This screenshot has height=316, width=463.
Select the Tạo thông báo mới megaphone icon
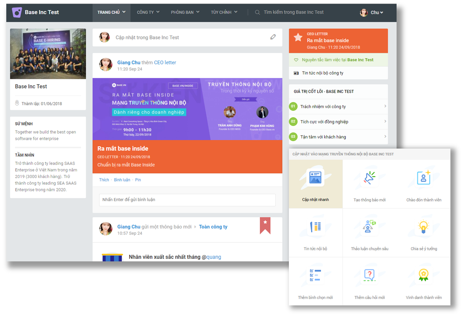pyautogui.click(x=369, y=178)
